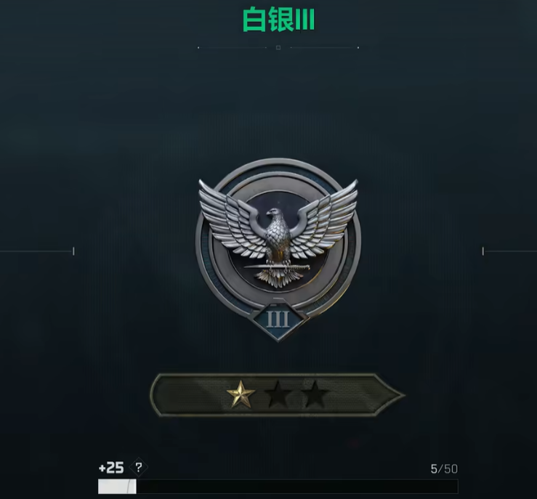Click the eagle's right wing
The image size is (537, 499).
click(x=323, y=219)
